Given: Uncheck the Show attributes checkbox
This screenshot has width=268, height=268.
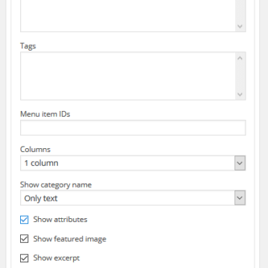Looking at the screenshot, I should click(x=24, y=220).
